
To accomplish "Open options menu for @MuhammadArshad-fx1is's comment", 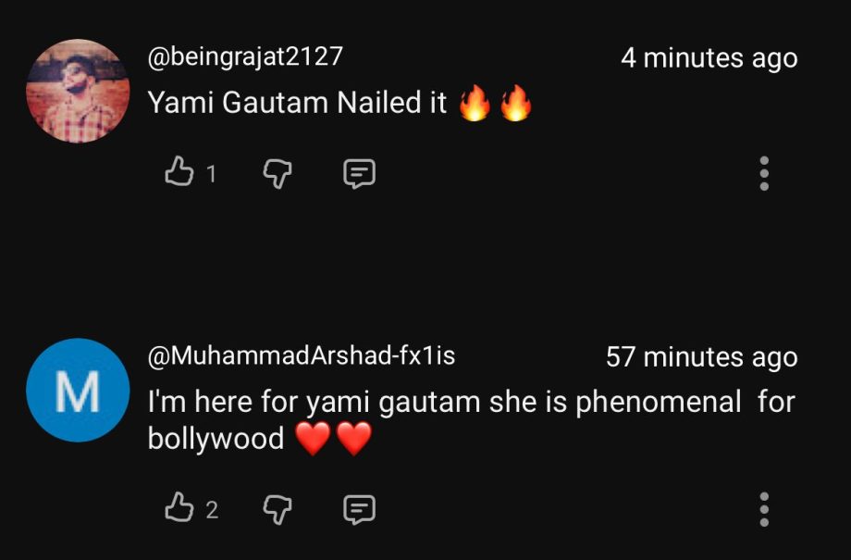I will [x=764, y=508].
